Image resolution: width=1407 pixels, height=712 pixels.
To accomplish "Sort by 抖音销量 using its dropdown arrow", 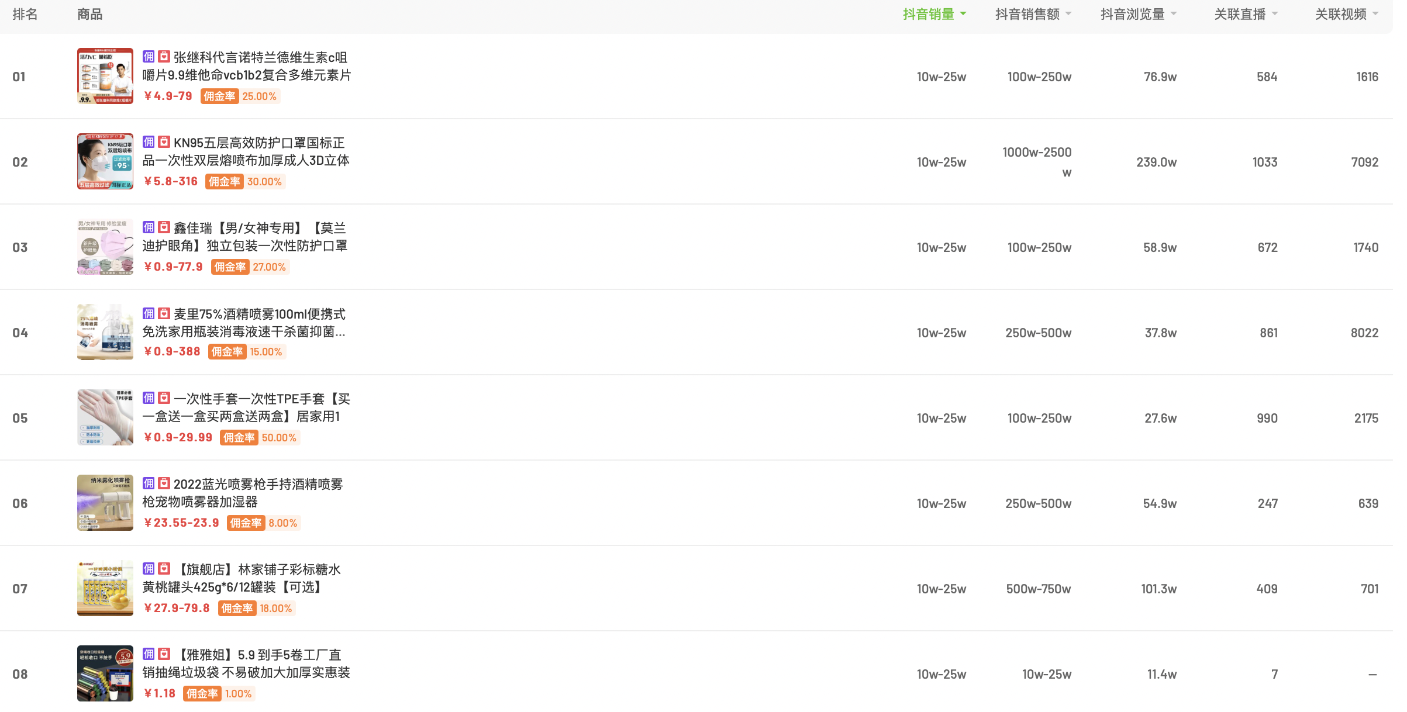I will click(963, 14).
